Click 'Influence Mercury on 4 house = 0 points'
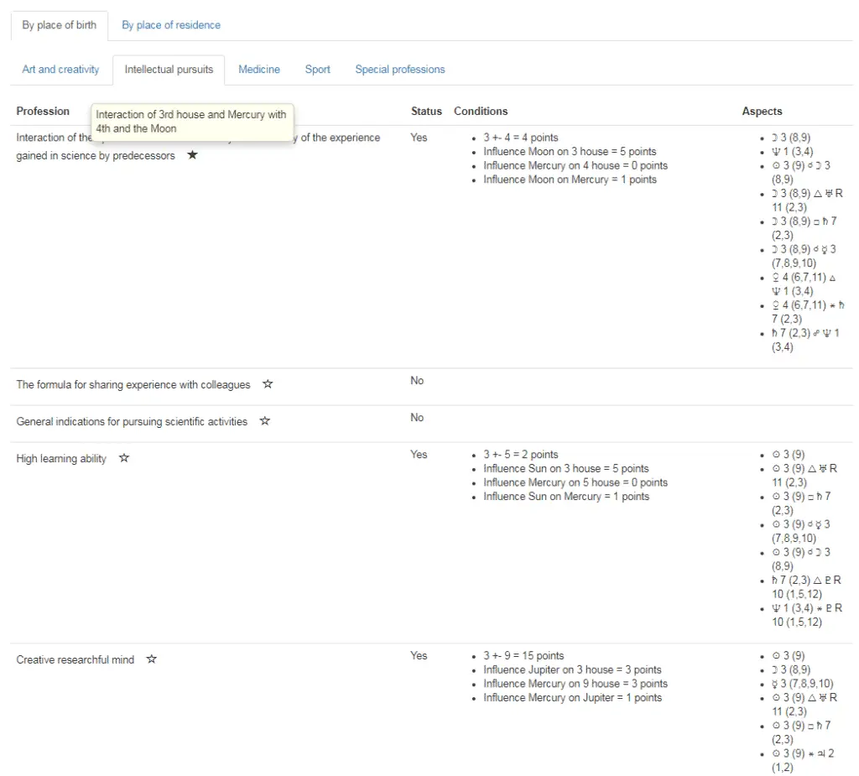The image size is (859, 776). click(575, 165)
